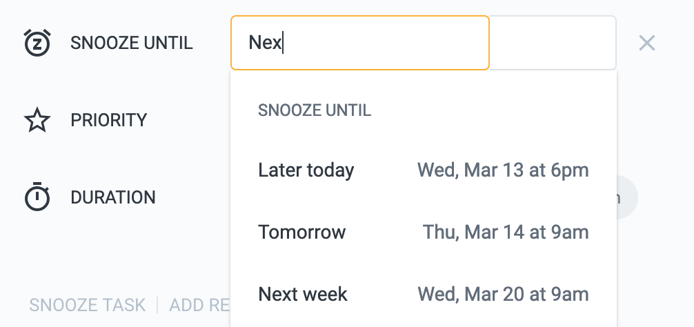694x327 pixels.
Task: Click the partially hidden duration pill button
Action: tap(626, 198)
